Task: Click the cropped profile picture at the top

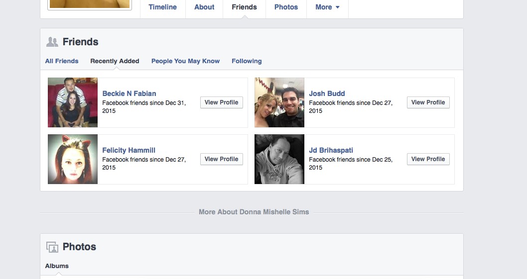Action: 89,4
